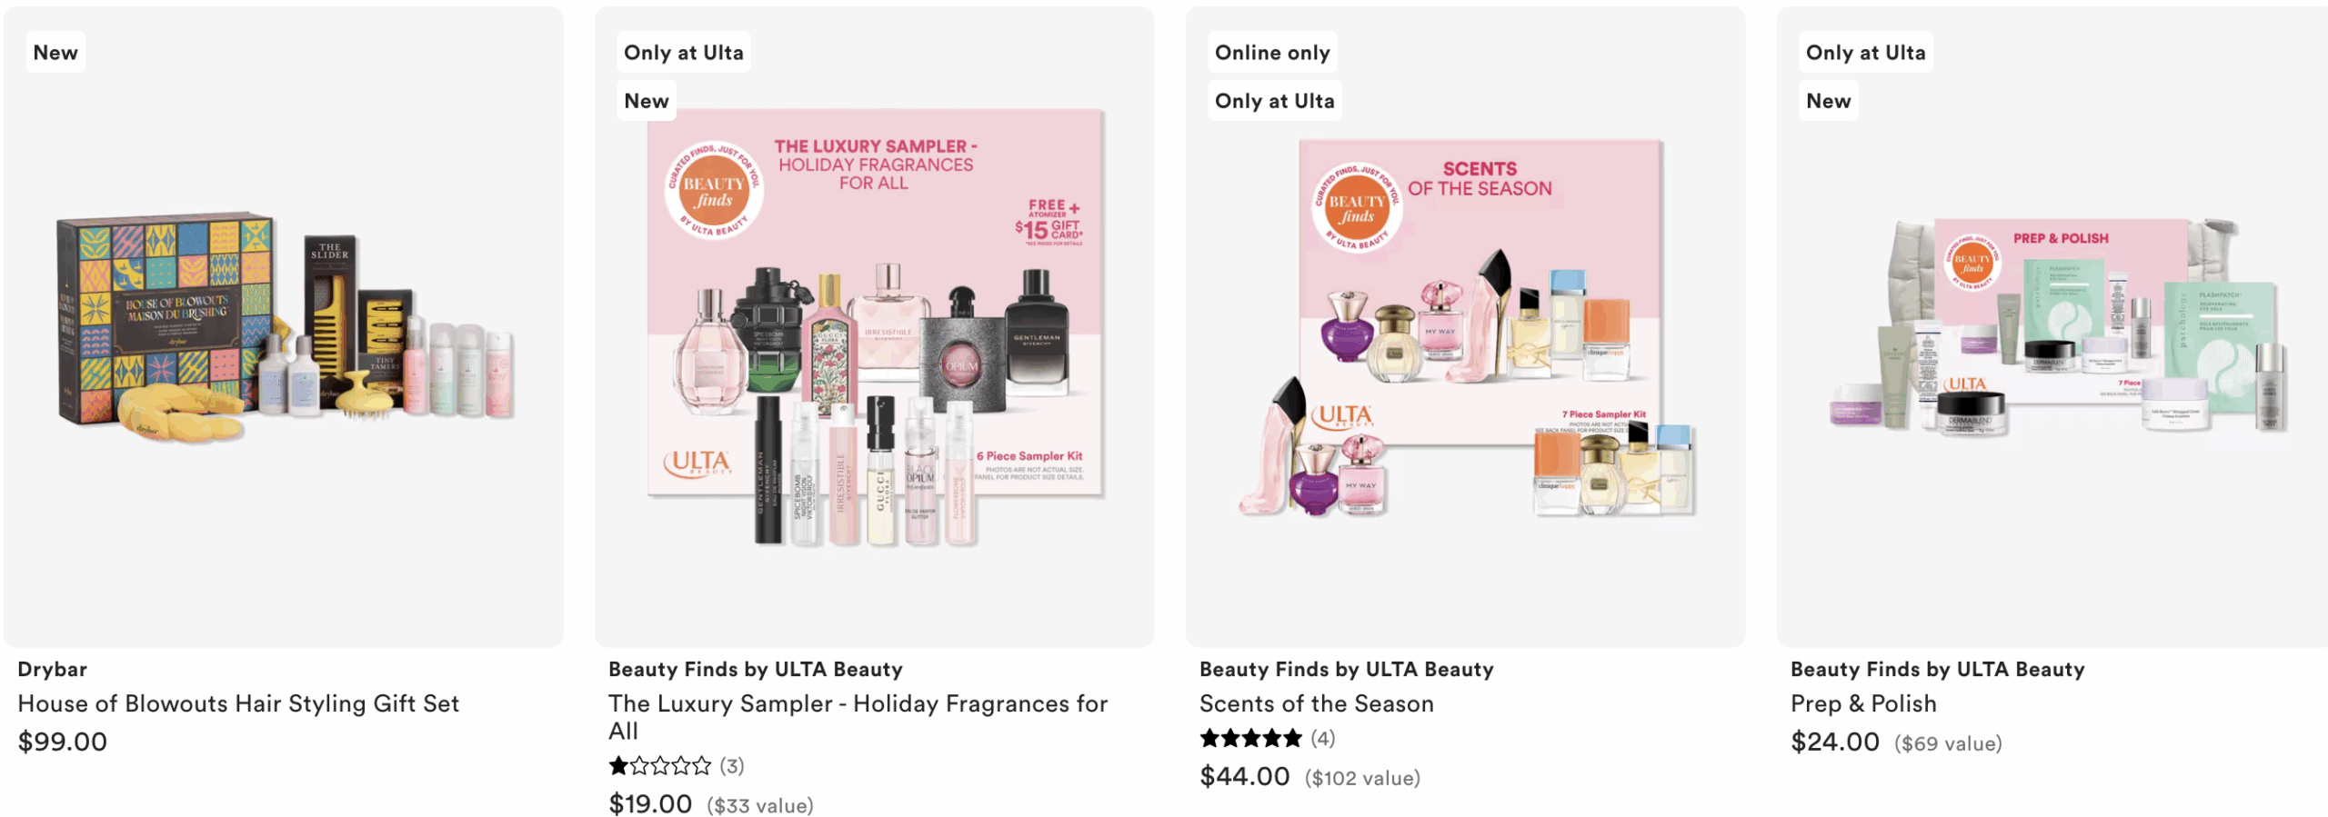Click the (3) review count
Image resolution: width=2328 pixels, height=817 pixels.
(x=732, y=766)
